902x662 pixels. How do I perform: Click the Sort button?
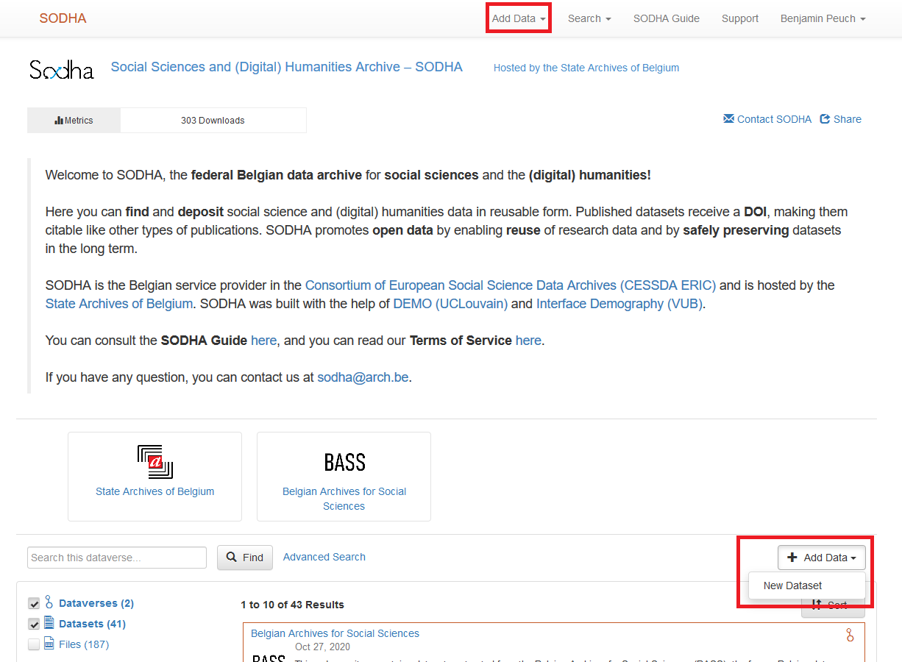pos(833,605)
